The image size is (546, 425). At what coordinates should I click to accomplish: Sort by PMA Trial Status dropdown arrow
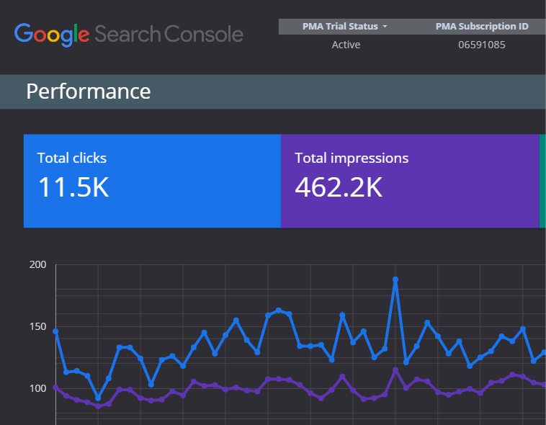(385, 27)
